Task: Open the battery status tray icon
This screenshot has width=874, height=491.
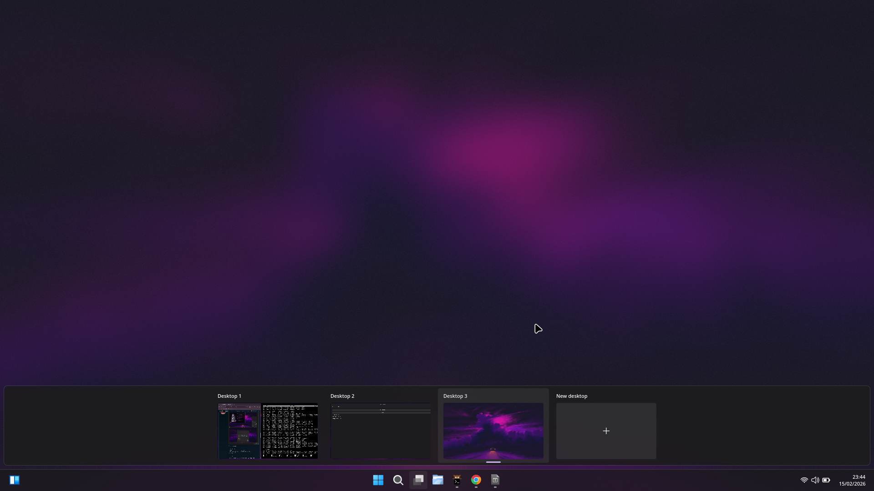Action: (x=826, y=480)
